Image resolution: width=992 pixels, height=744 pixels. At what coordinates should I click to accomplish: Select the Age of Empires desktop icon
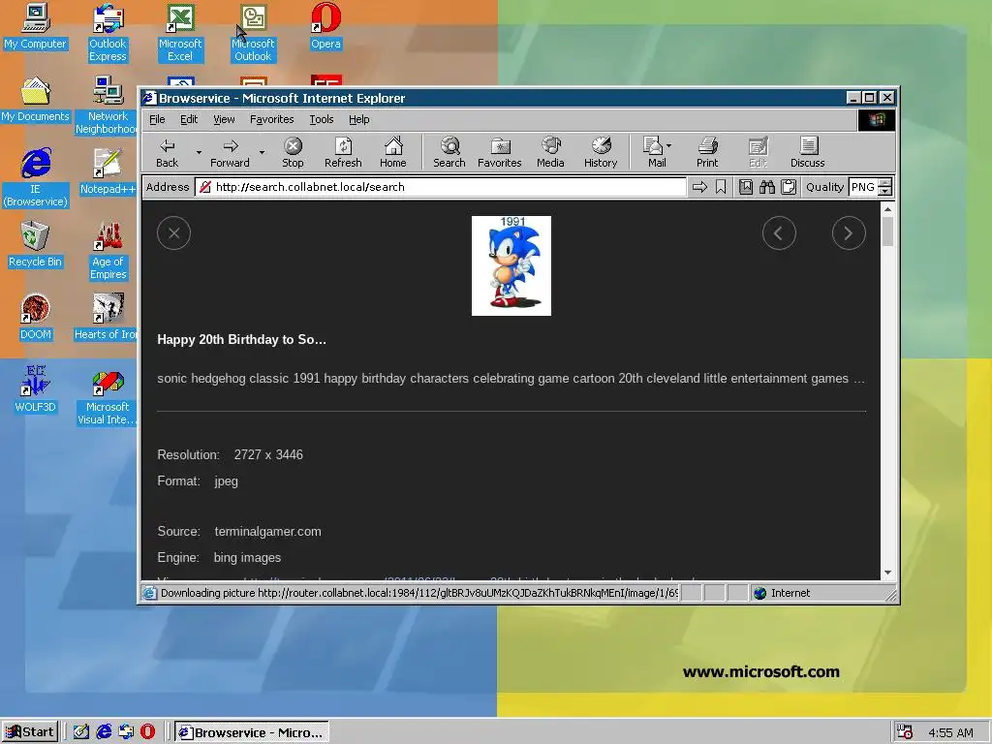(x=108, y=251)
